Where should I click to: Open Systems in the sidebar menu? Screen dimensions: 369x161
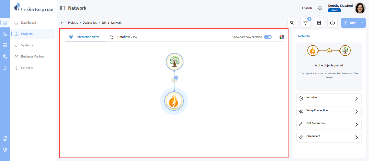point(27,45)
